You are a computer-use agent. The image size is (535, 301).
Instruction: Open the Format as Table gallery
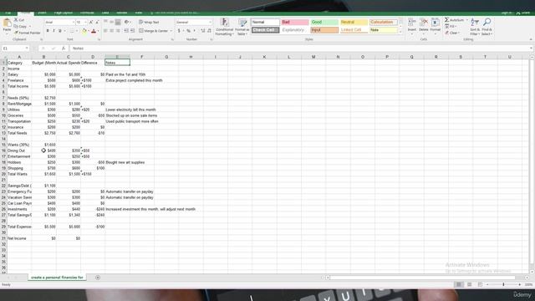tap(242, 27)
